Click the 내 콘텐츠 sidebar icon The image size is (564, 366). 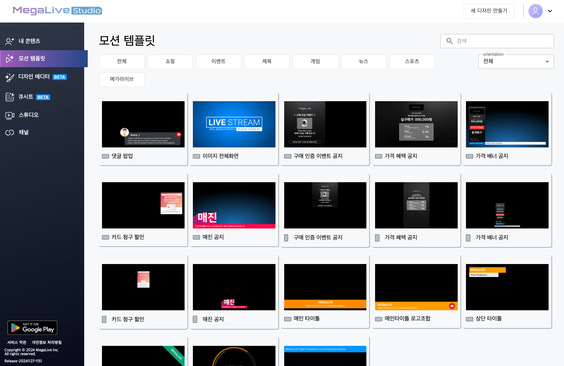(x=10, y=41)
